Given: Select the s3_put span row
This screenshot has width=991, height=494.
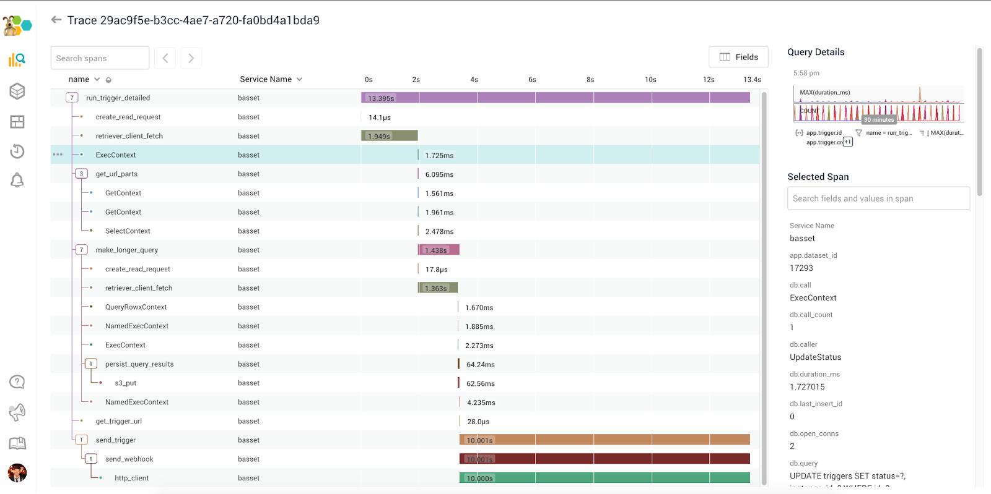Looking at the screenshot, I should 405,383.
